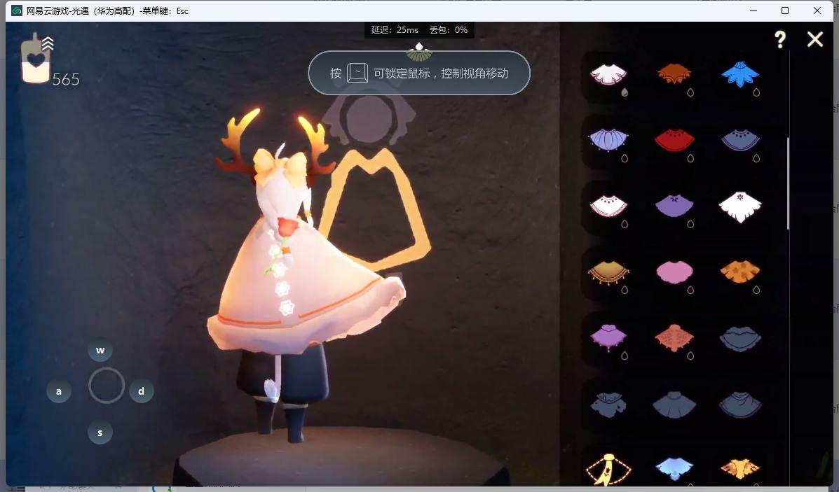Tap the S movement key

(100, 433)
